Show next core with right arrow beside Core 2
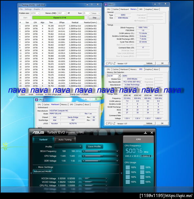 click(x=152, y=156)
